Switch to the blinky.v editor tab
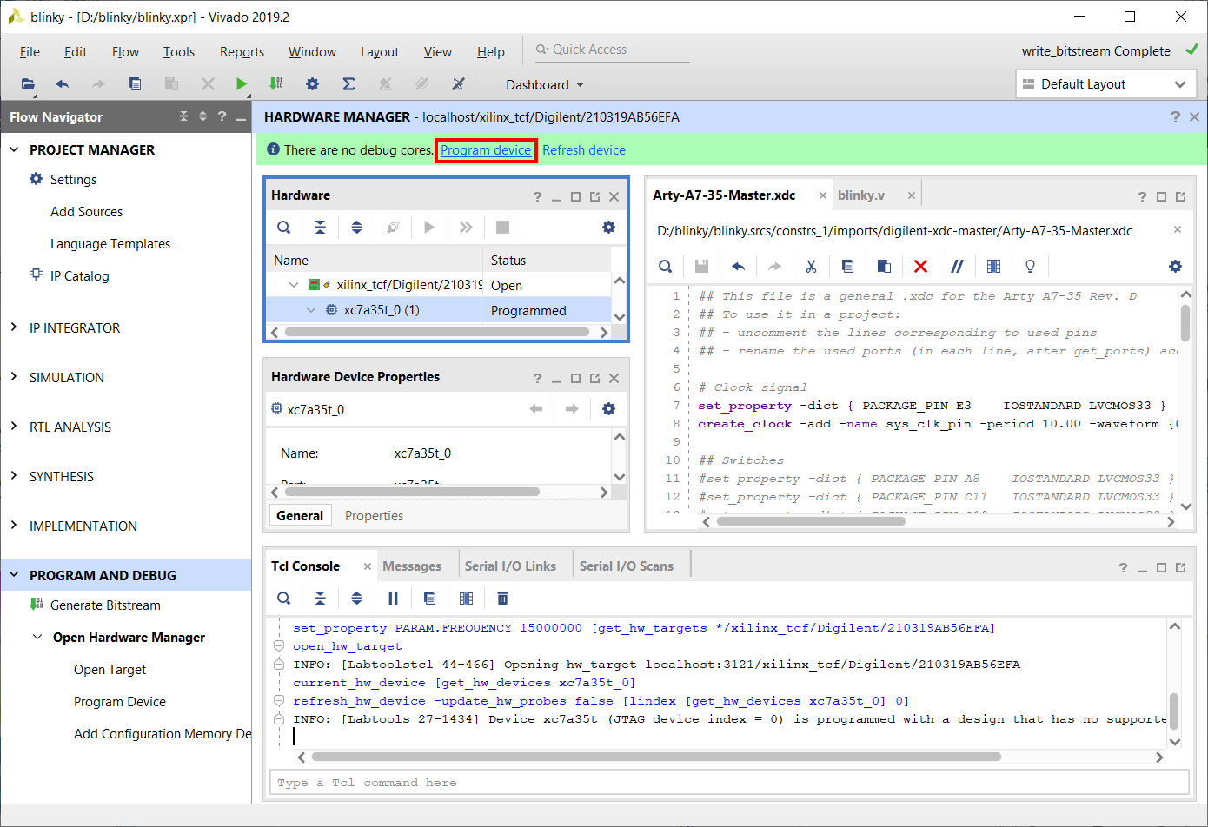 (x=861, y=195)
